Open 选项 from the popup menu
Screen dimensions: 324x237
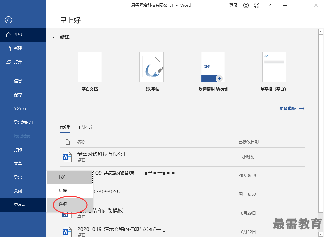click(x=70, y=204)
